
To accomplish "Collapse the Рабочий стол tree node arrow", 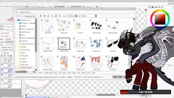I will pyautogui.click(x=17, y=20).
